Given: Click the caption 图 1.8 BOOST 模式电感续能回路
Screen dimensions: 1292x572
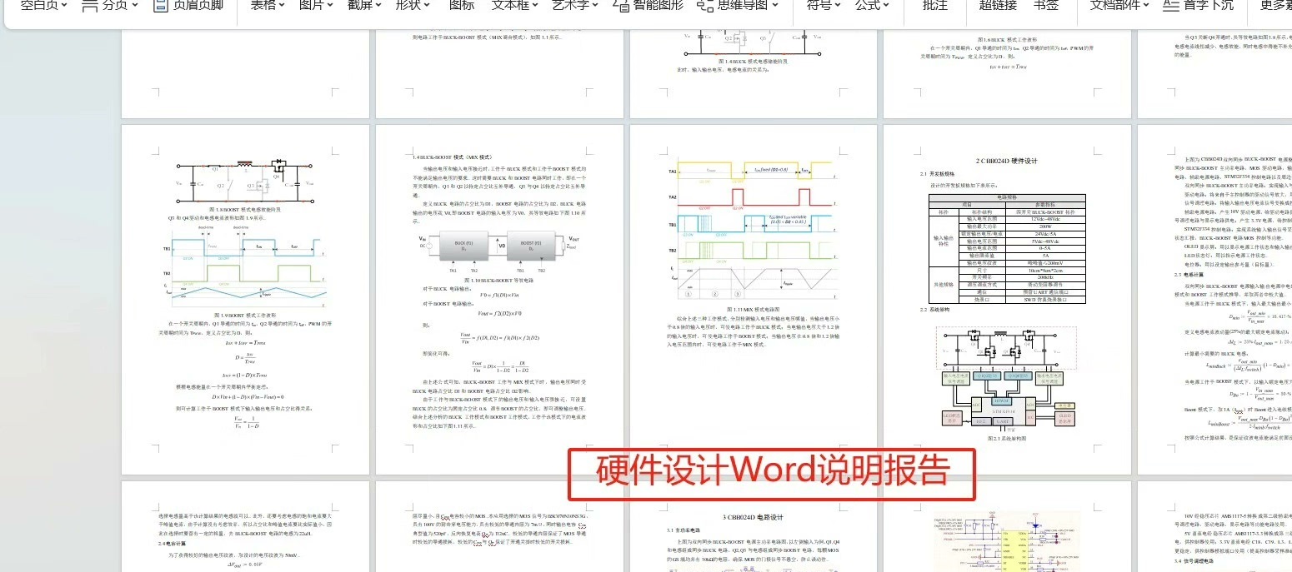Looking at the screenshot, I should (245, 209).
